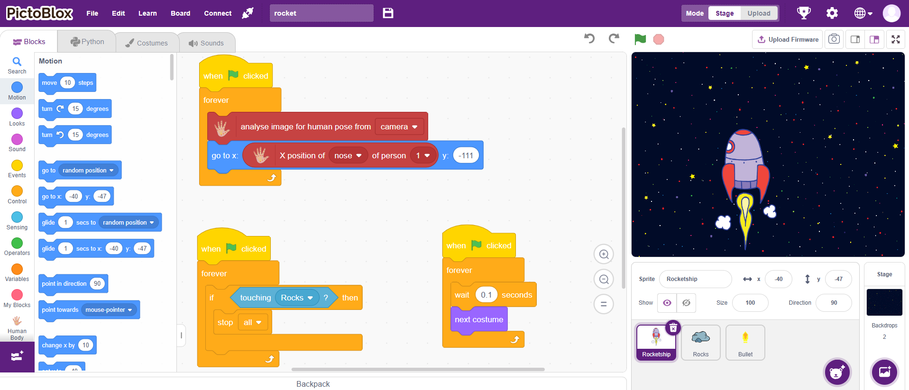Open the rocket connection icon

[248, 13]
